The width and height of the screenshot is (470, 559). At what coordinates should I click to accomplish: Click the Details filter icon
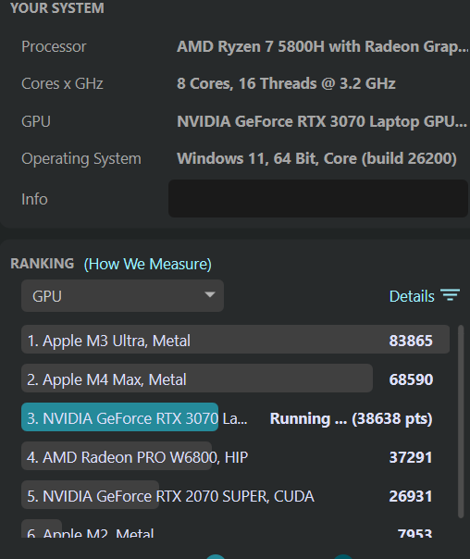[x=450, y=295]
